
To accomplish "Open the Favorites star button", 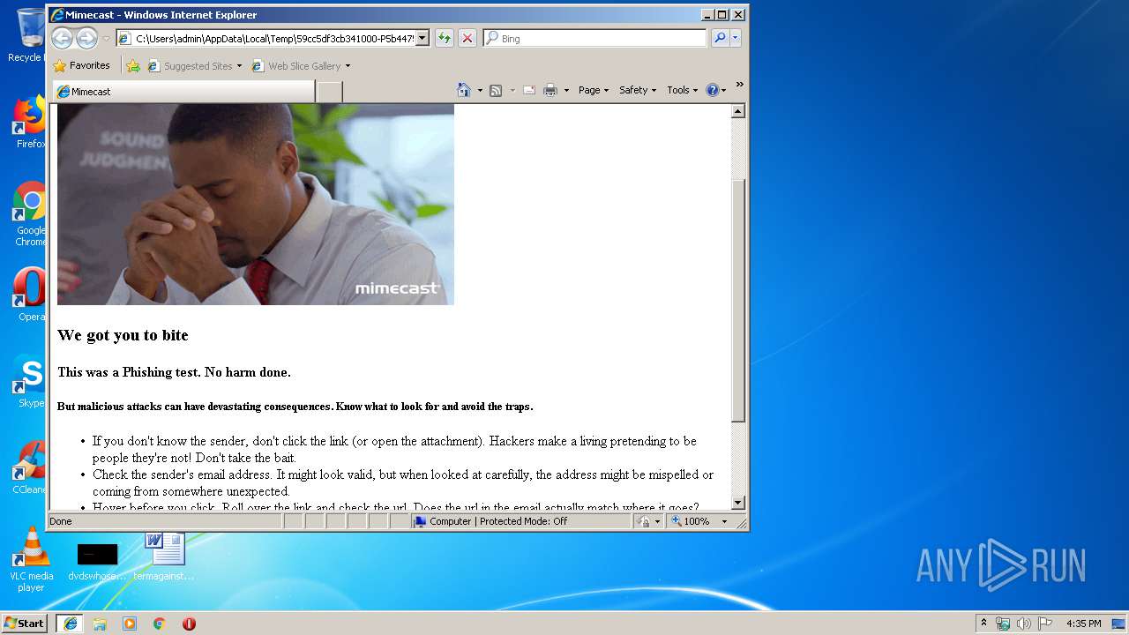I will [81, 65].
